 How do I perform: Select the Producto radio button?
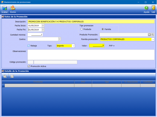82,29
